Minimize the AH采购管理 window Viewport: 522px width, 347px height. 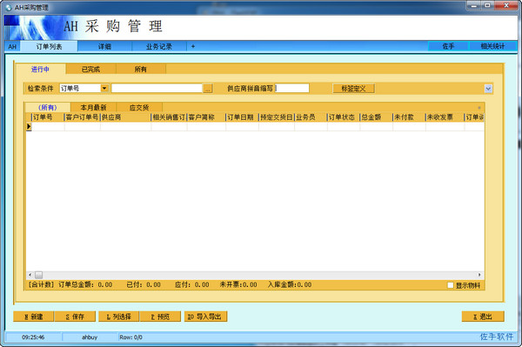(x=474, y=6)
